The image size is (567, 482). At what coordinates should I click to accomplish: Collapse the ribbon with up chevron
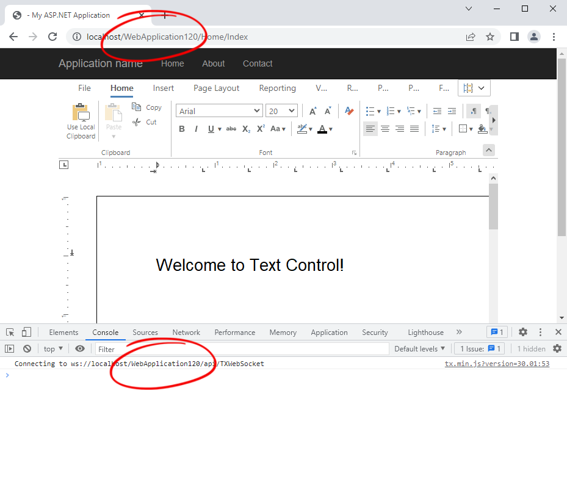[489, 149]
